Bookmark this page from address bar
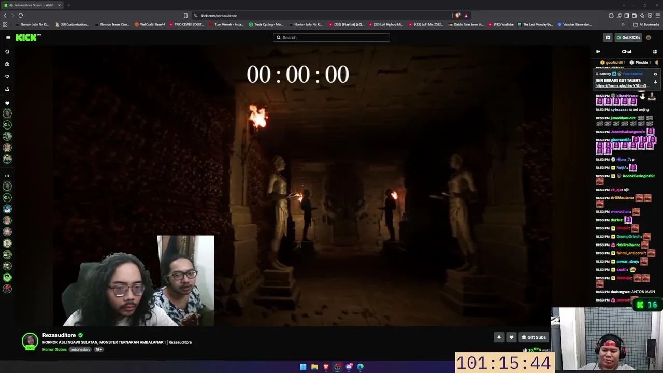 click(x=185, y=16)
